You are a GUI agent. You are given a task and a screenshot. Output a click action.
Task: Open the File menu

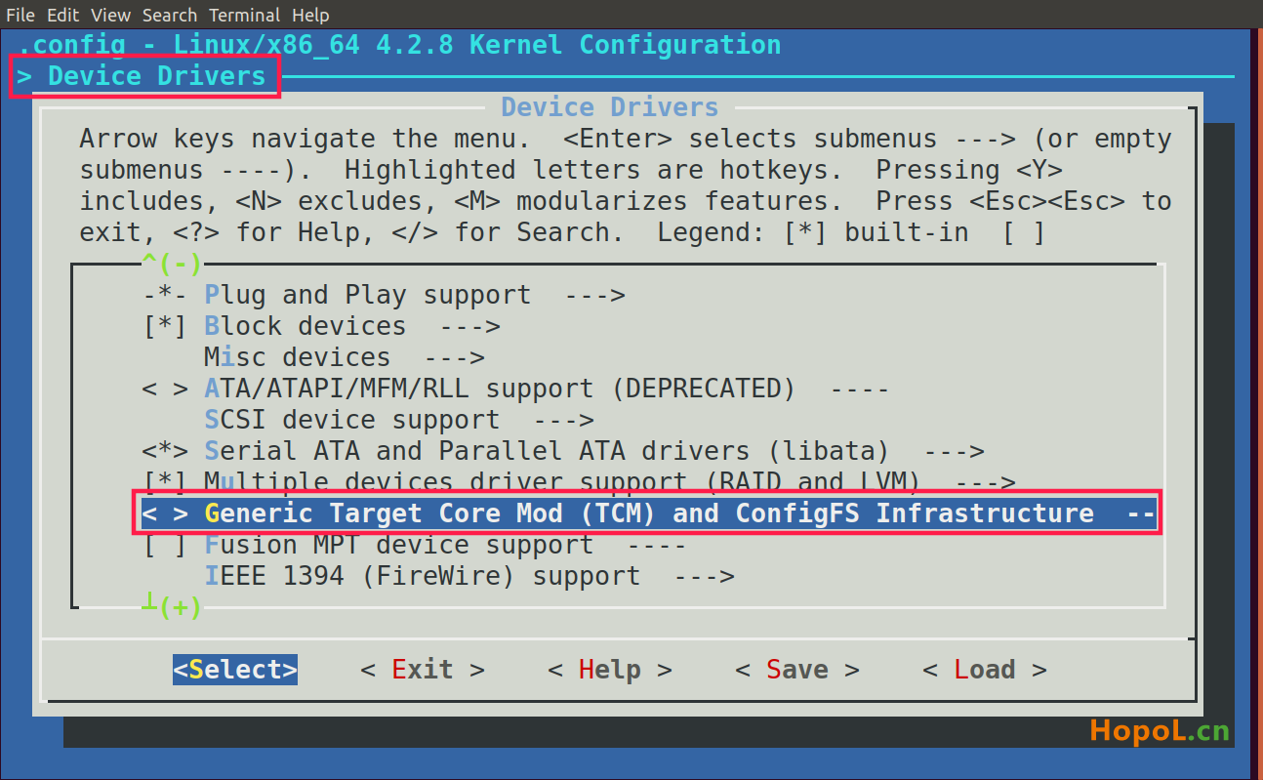[x=20, y=15]
